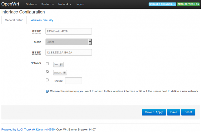The width and height of the screenshot is (201, 132).
Task: Expand the Status menu
Action: tap(31, 5)
